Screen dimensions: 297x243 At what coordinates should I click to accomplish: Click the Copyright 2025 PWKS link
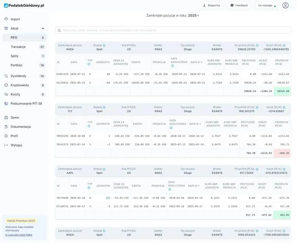point(19,235)
